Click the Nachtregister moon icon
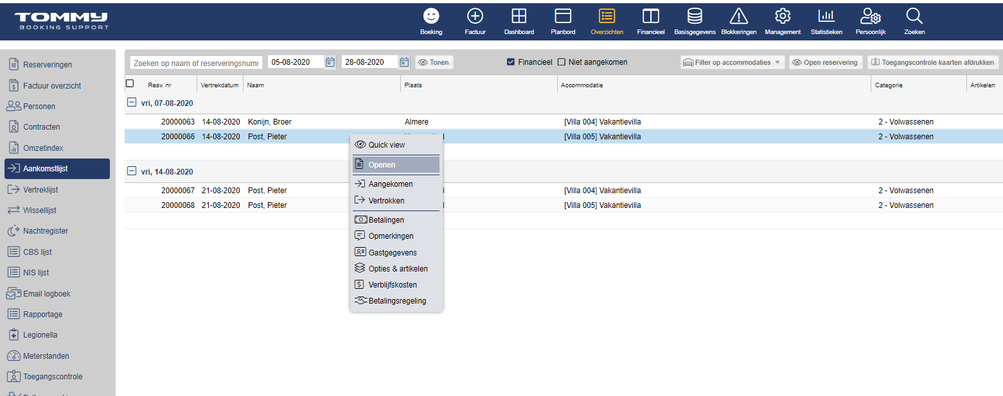 [13, 230]
